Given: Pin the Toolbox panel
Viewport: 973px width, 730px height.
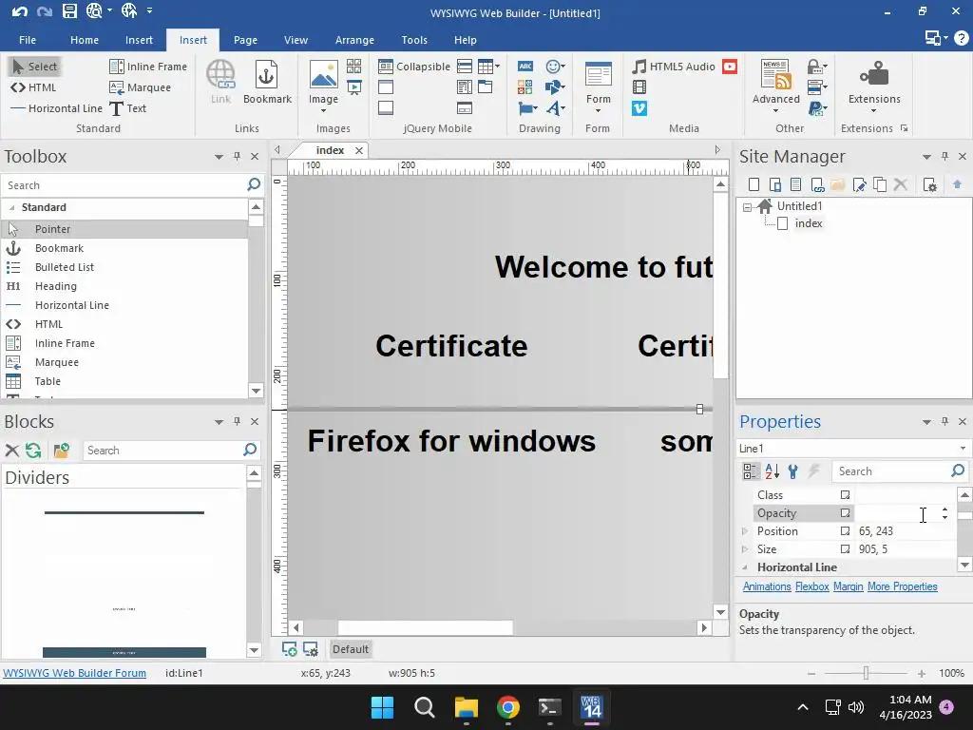Looking at the screenshot, I should (x=237, y=157).
